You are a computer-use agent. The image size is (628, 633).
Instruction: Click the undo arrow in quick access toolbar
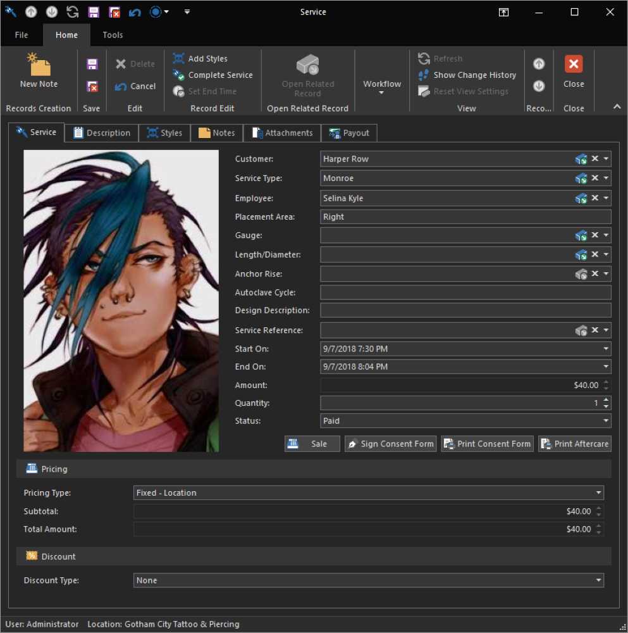135,13
